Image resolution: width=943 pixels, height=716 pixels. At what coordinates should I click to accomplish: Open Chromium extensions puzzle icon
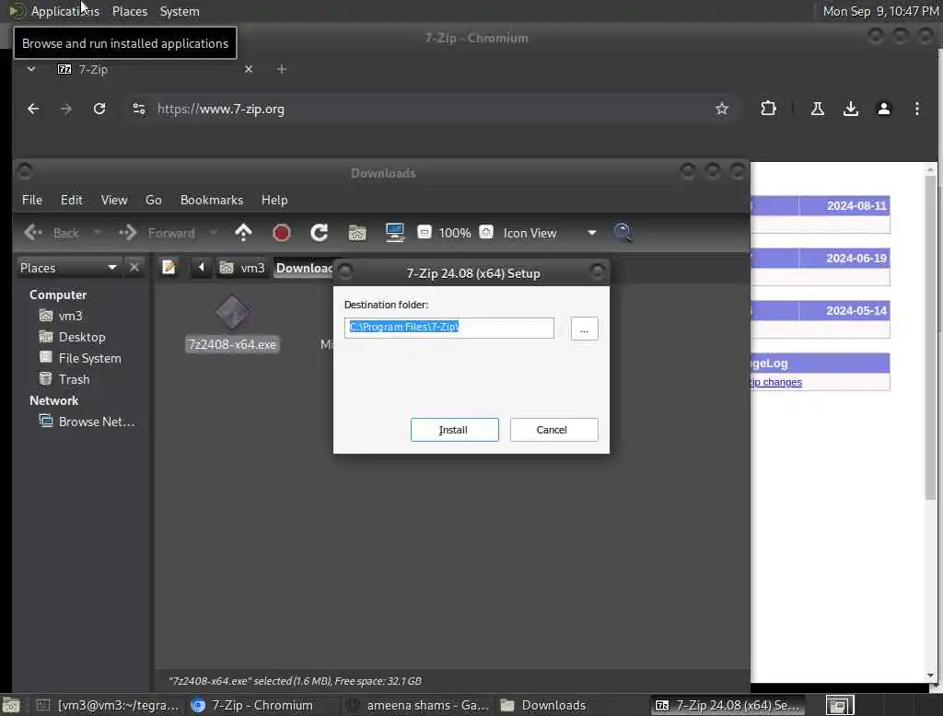point(768,109)
